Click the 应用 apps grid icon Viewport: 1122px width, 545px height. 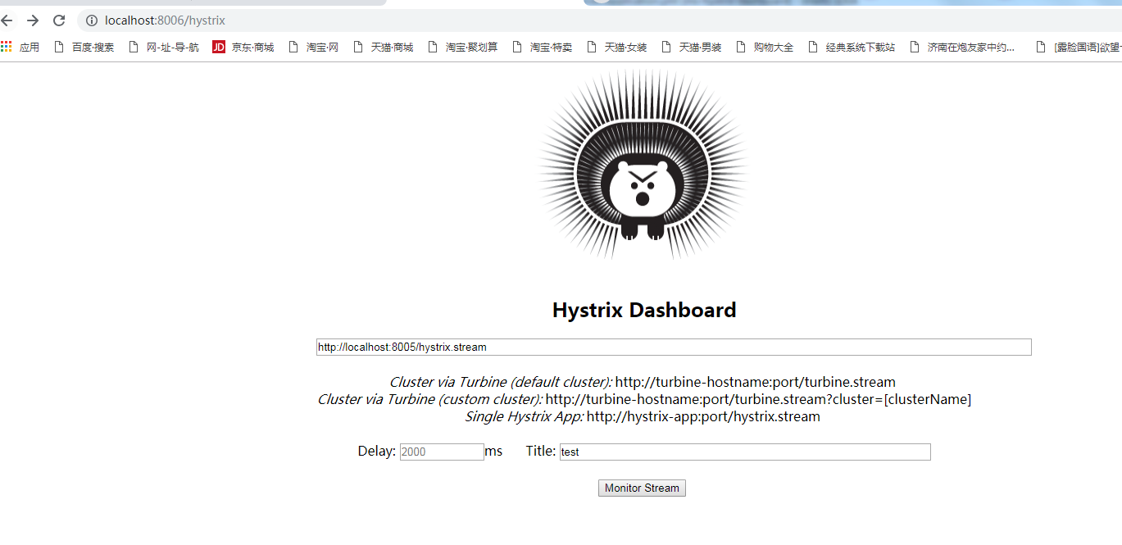tap(7, 47)
